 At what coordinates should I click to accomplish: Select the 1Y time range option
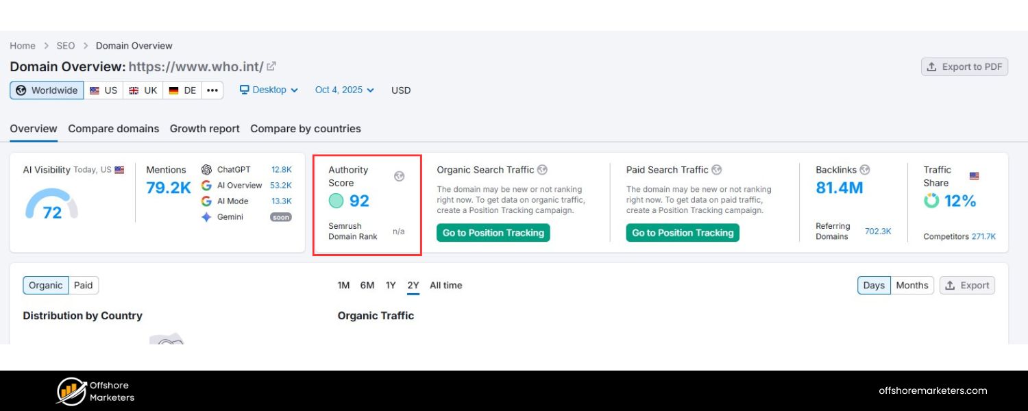(x=391, y=286)
